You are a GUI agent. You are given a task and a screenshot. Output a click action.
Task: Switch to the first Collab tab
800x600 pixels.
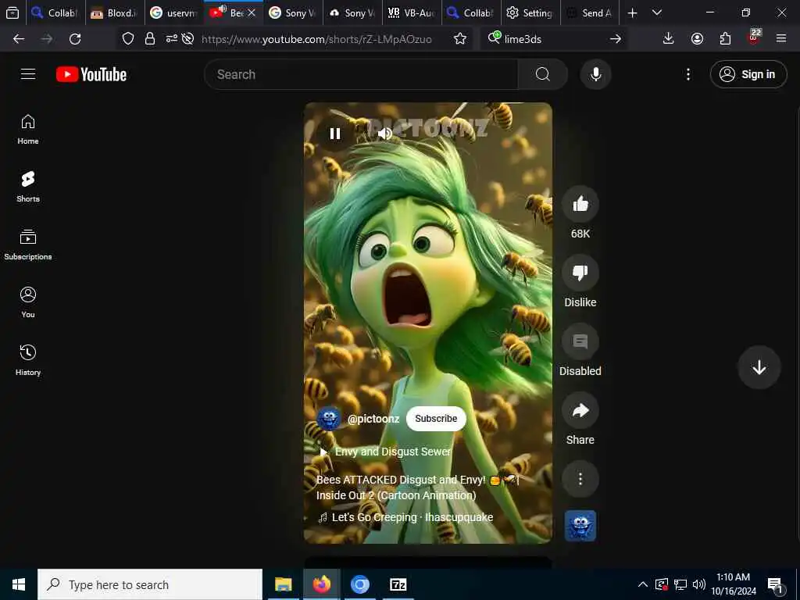coord(55,12)
